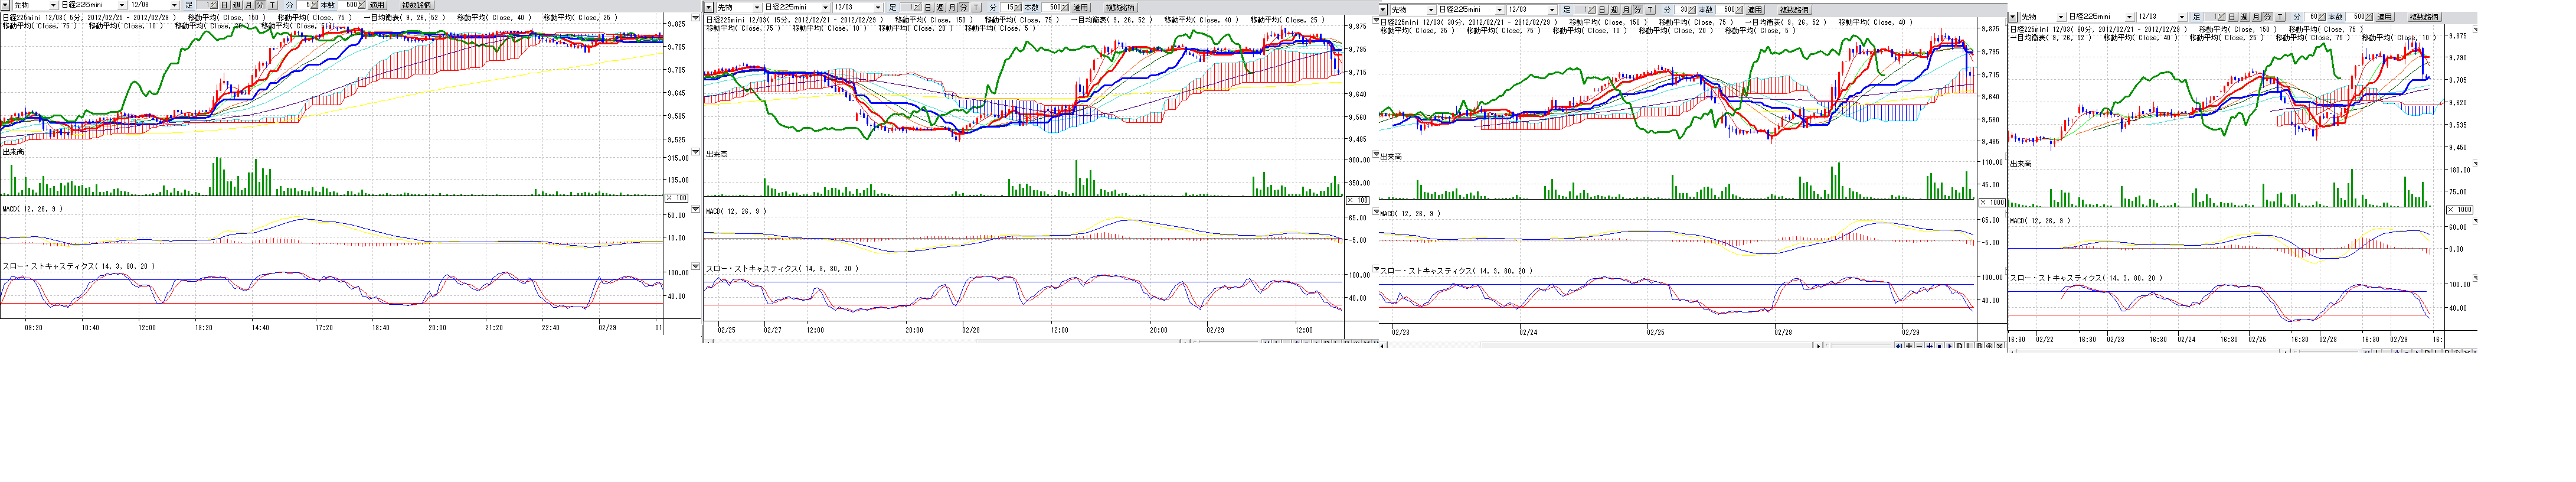Expand the 12/03 contract dropdown on the 15分 chart
The height and width of the screenshot is (482, 2576).
[879, 7]
